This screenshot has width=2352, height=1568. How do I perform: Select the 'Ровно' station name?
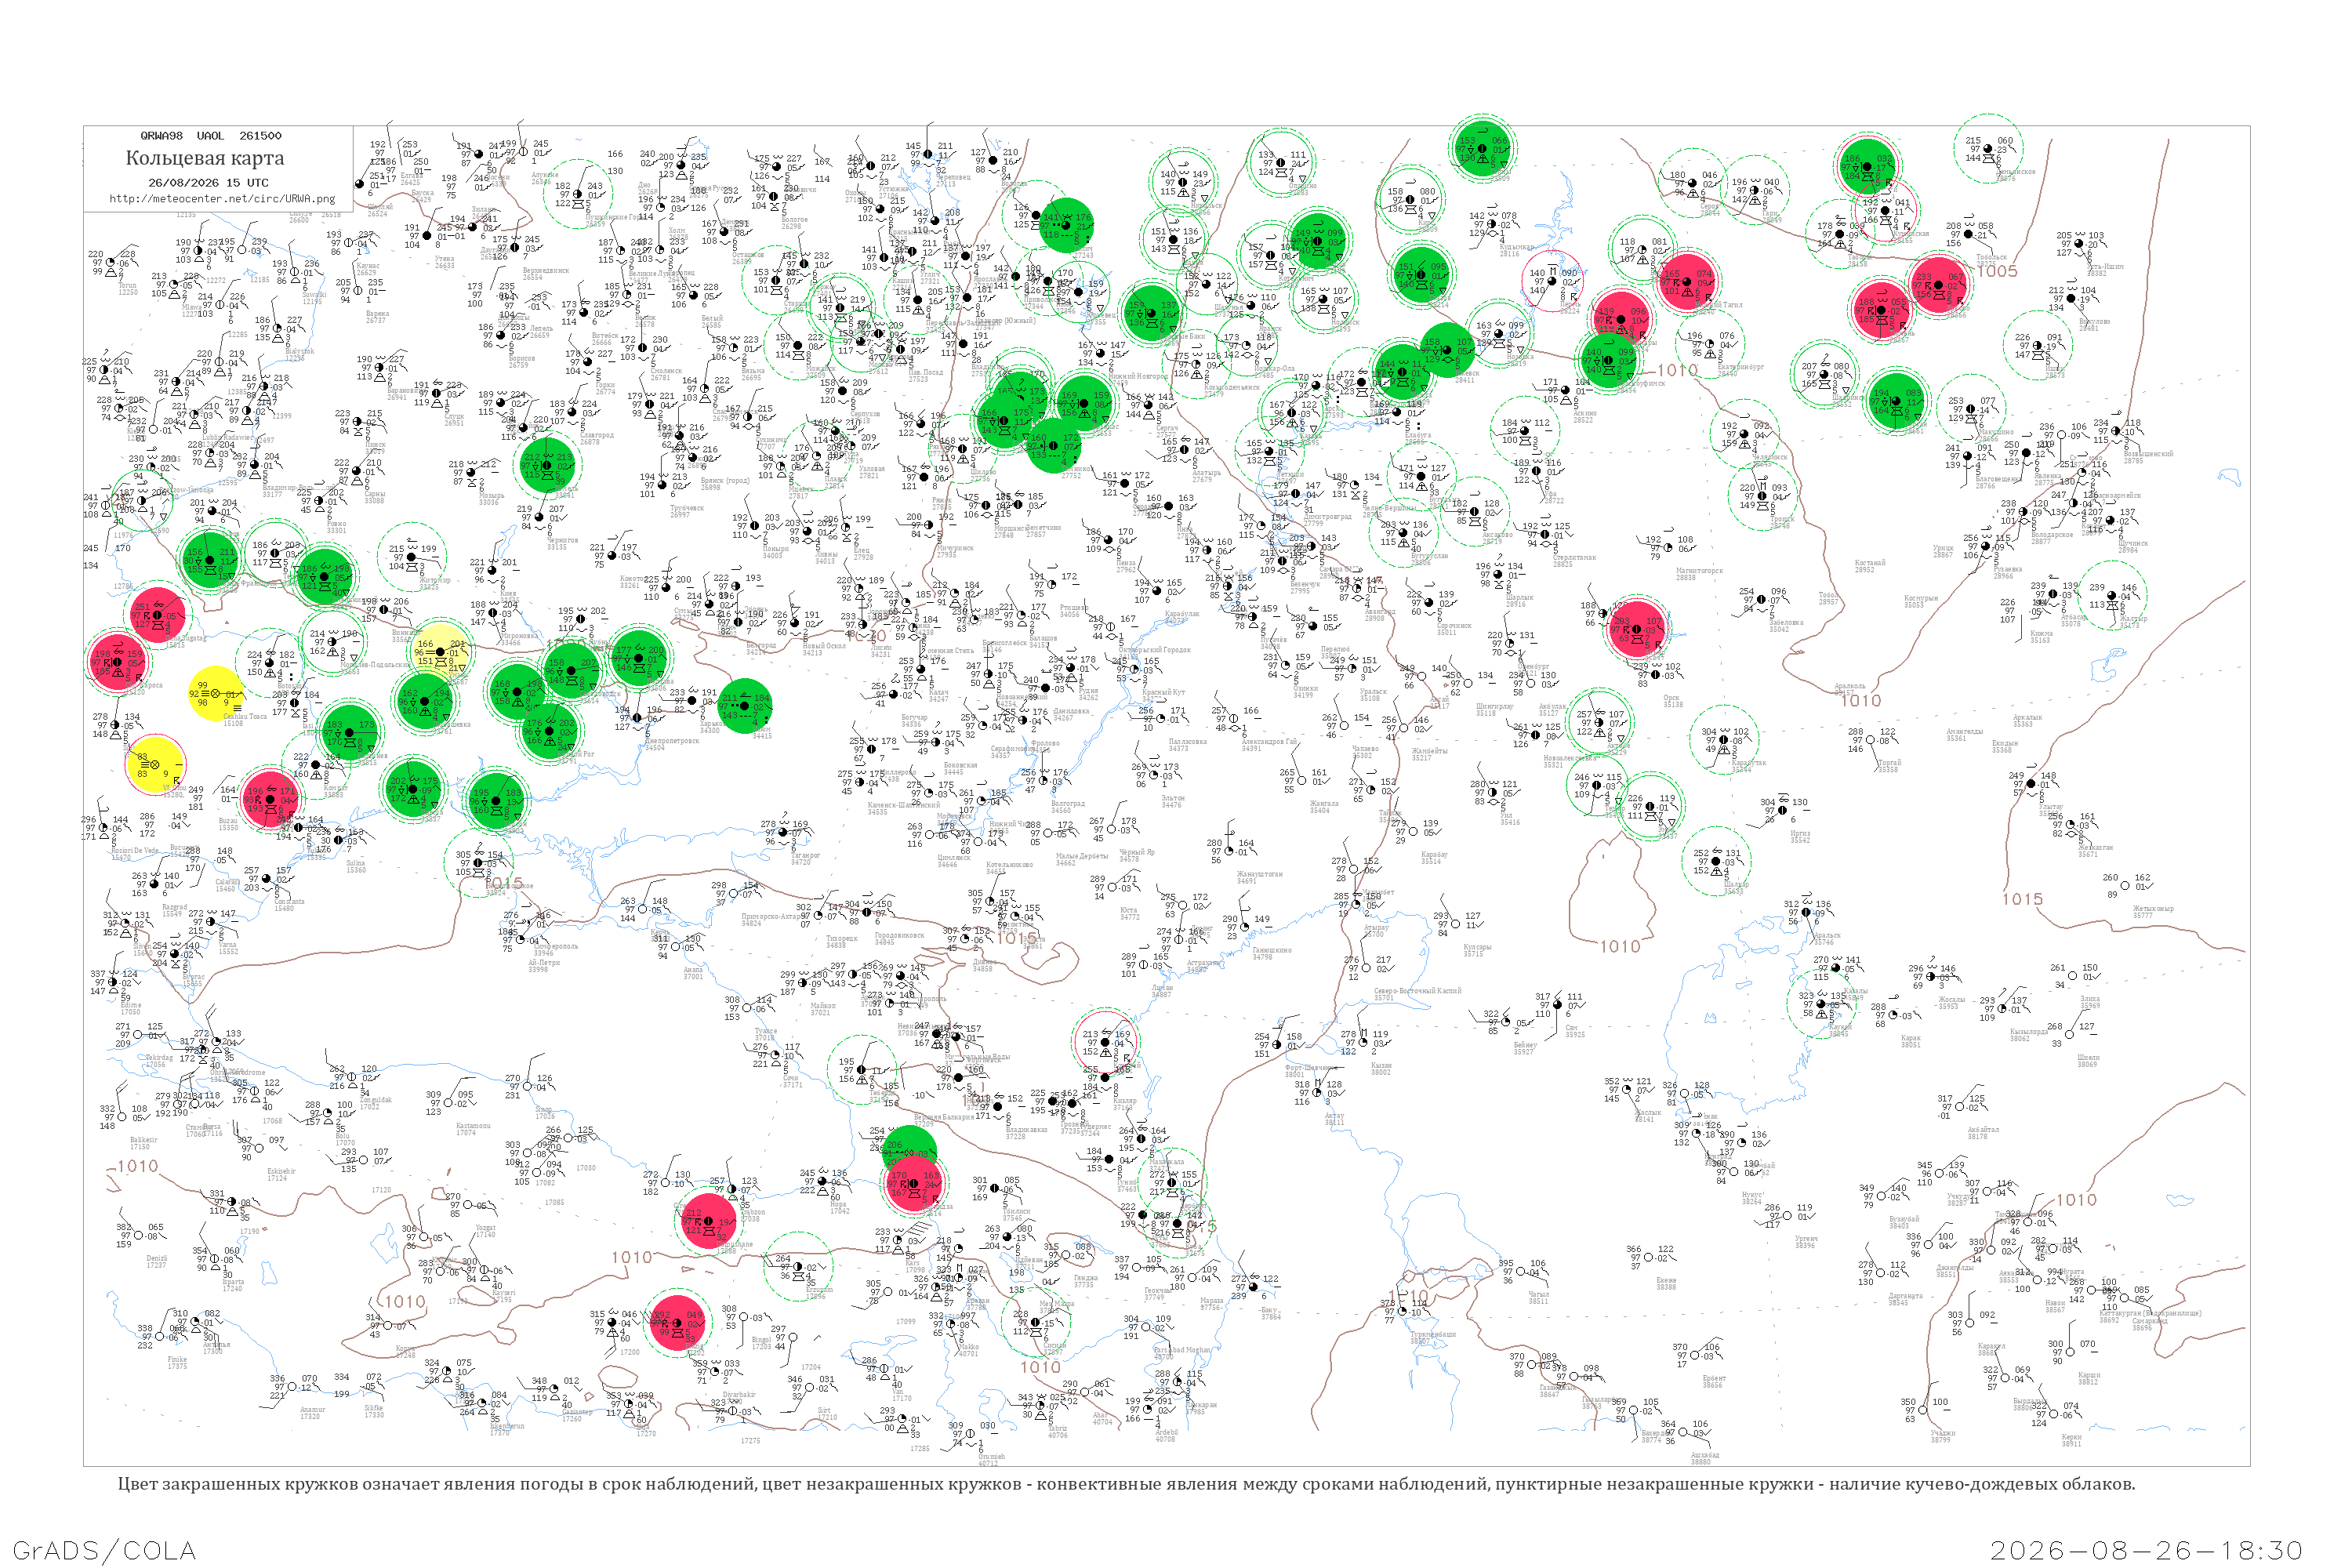click(336, 523)
